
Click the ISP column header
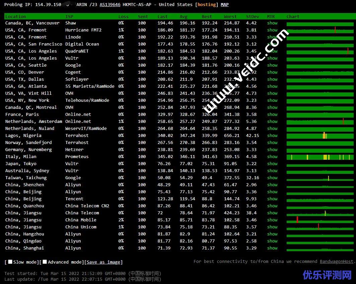coord(69,16)
